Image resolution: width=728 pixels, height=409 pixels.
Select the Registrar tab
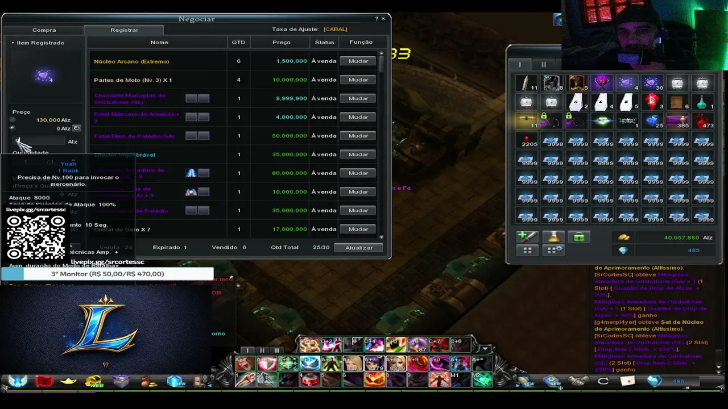pyautogui.click(x=124, y=30)
